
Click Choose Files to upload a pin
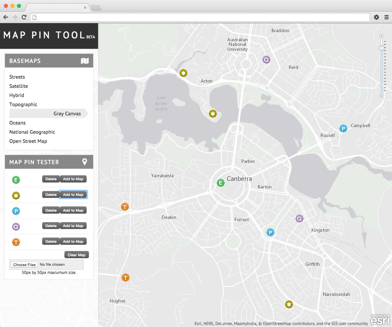(25, 265)
